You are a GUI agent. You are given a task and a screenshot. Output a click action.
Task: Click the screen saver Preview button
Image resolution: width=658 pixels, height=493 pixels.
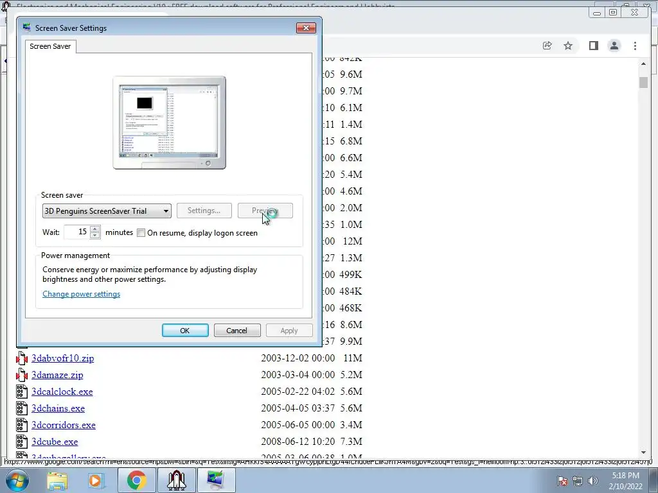pyautogui.click(x=265, y=211)
